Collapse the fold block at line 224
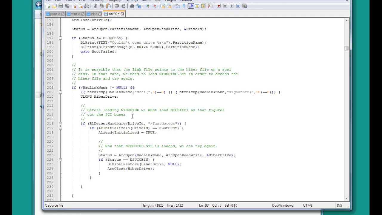Image resolution: width=382 pixels, height=215 pixels. coord(60,160)
